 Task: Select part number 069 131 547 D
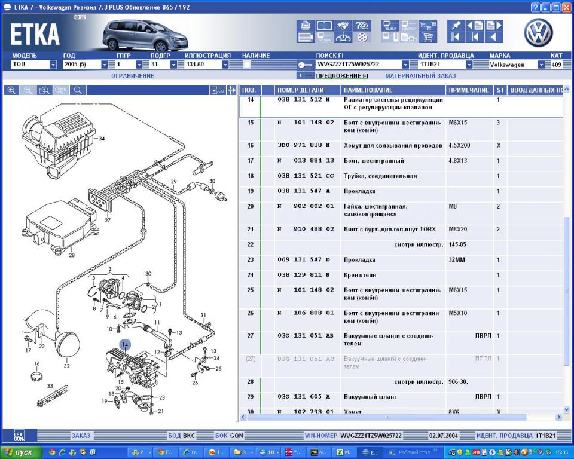(x=304, y=259)
